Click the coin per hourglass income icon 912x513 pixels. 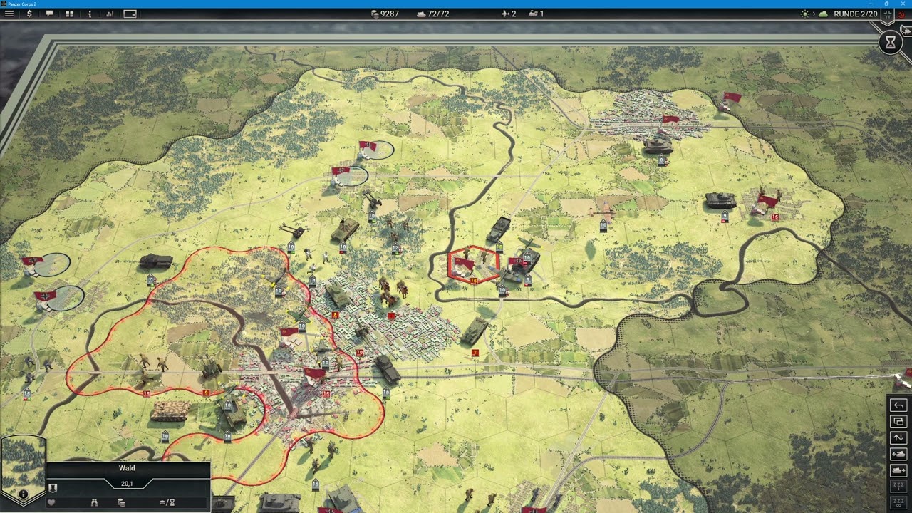[167, 503]
